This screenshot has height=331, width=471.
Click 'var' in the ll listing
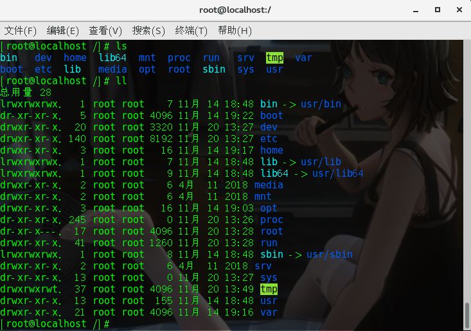pos(269,312)
